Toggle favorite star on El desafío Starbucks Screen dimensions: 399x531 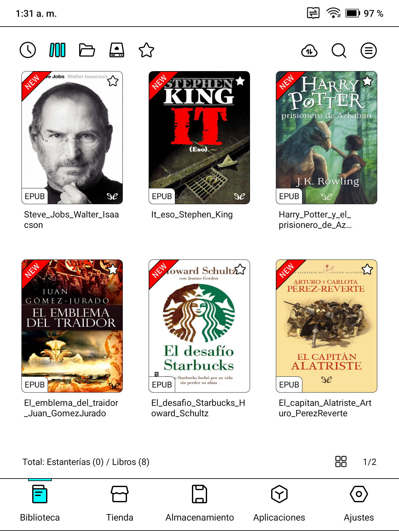coord(240,269)
